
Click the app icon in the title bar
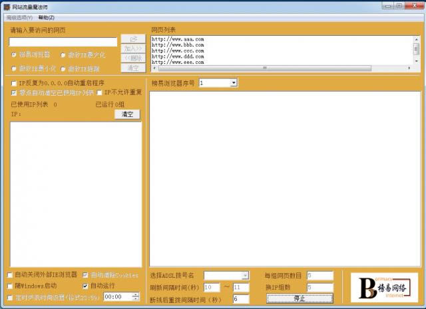pyautogui.click(x=7, y=7)
